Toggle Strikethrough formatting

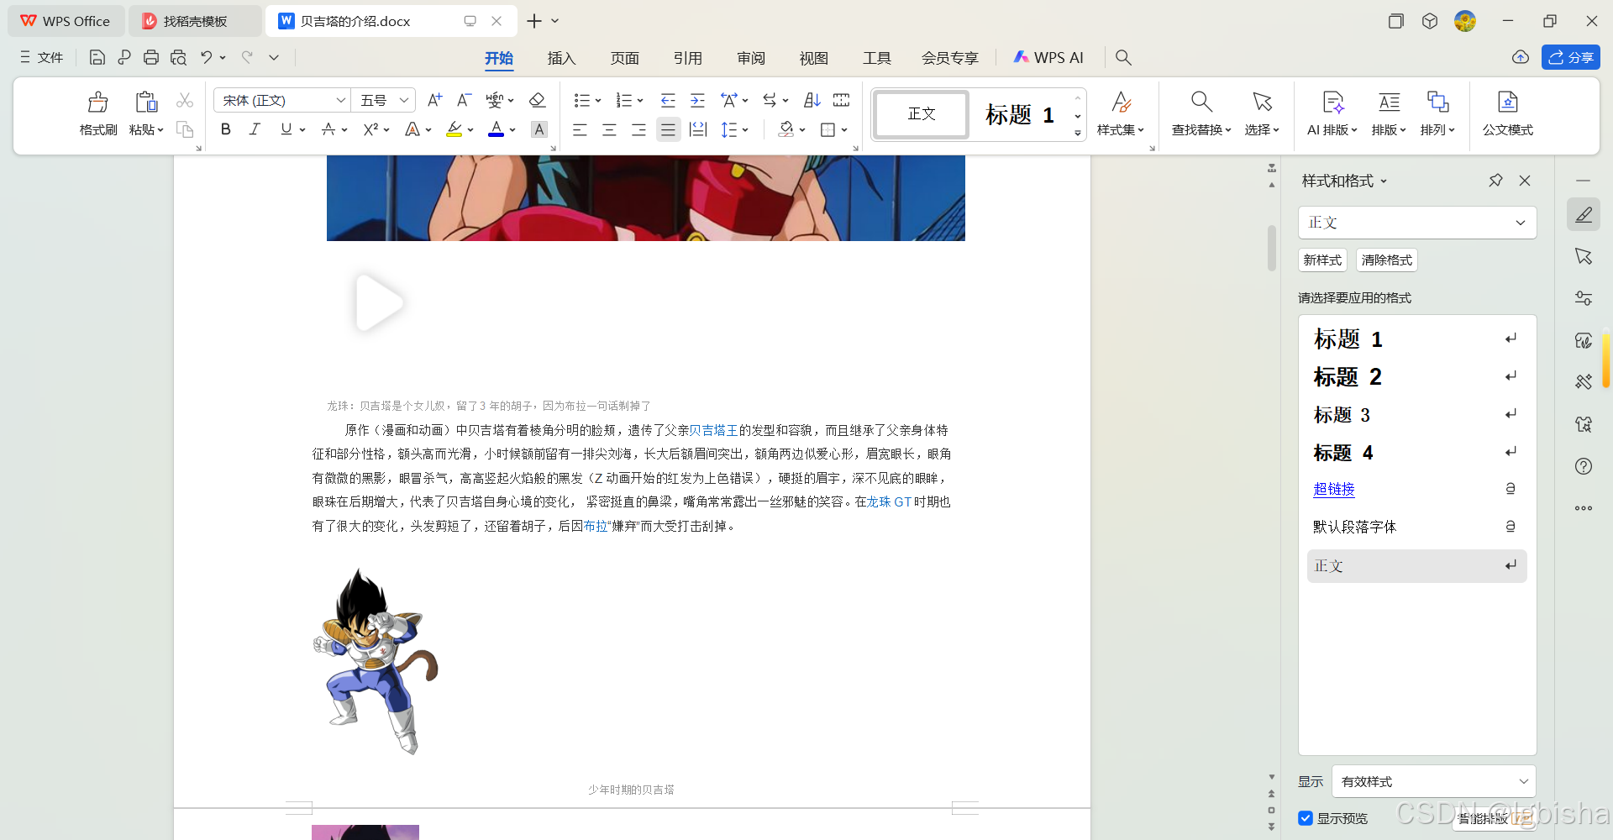[328, 129]
